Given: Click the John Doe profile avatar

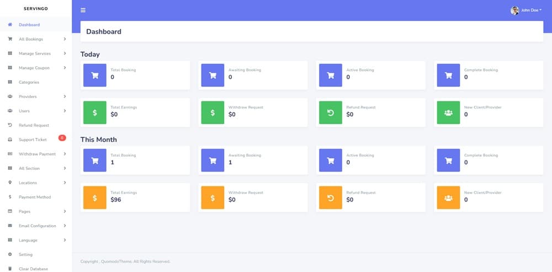Looking at the screenshot, I should point(514,10).
